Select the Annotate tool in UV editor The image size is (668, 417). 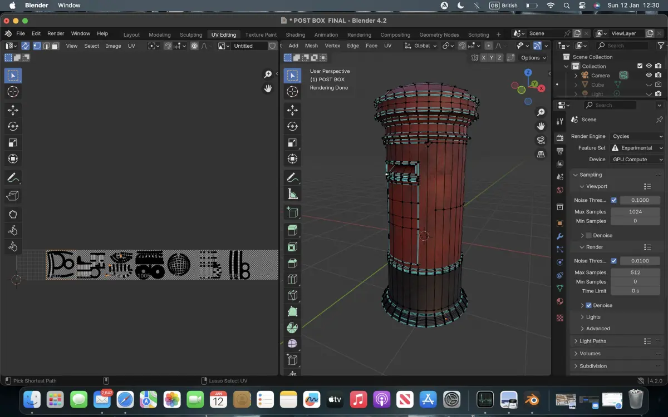13,178
